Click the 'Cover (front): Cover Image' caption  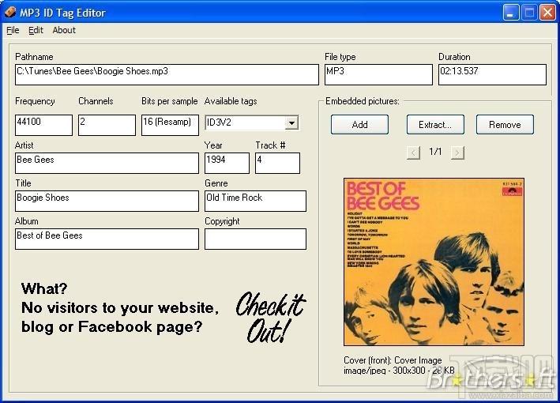click(393, 360)
